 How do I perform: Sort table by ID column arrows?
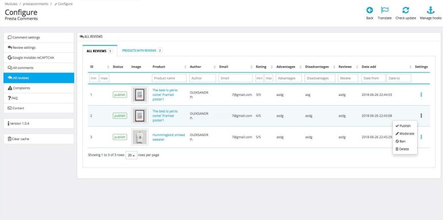coord(108,67)
